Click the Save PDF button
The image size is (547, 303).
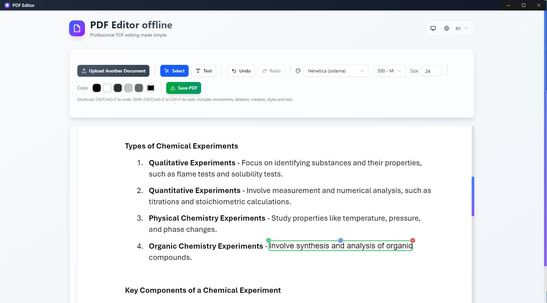[x=184, y=88]
